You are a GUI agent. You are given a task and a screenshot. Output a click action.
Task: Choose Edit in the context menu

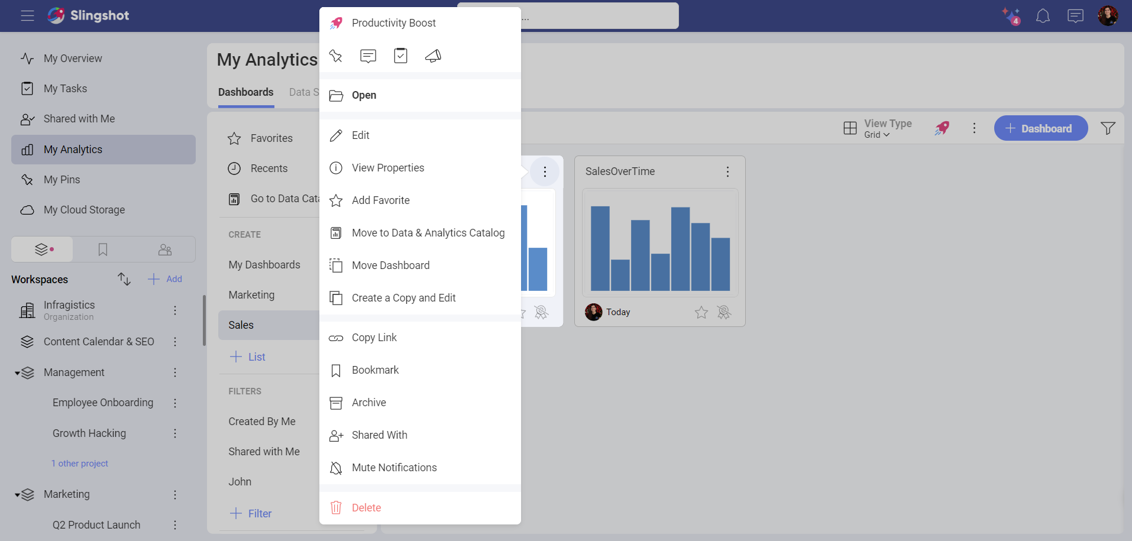420,135
